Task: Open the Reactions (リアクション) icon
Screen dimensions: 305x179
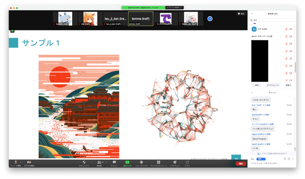Action: (x=175, y=163)
